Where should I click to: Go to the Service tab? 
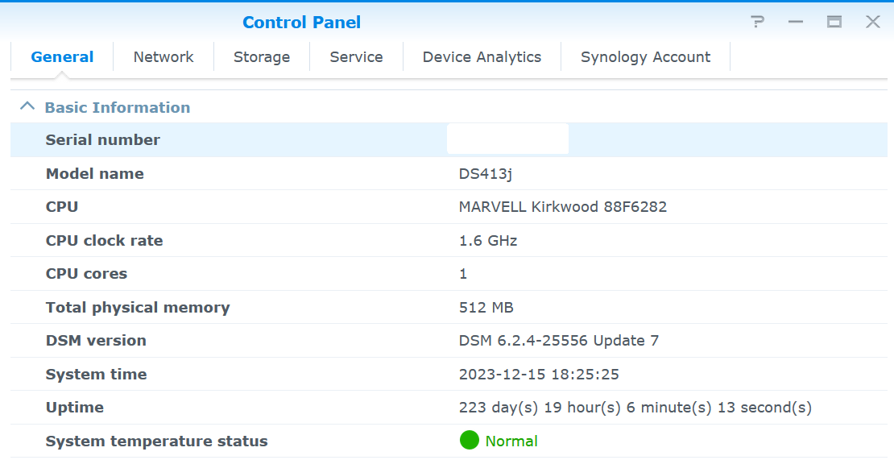click(356, 57)
